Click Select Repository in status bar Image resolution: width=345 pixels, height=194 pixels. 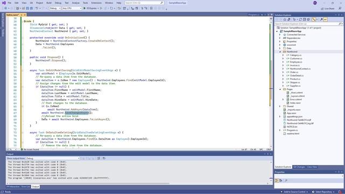pos(323,192)
